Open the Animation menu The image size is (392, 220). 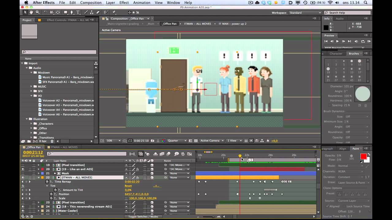[x=141, y=3]
